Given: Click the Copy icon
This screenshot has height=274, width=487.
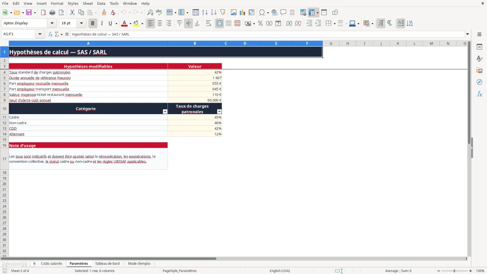Looking at the screenshot, I should point(81,13).
